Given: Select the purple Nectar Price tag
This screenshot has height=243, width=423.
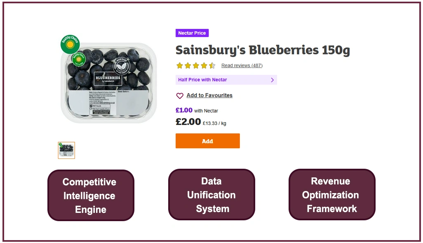Looking at the screenshot, I should (x=192, y=33).
